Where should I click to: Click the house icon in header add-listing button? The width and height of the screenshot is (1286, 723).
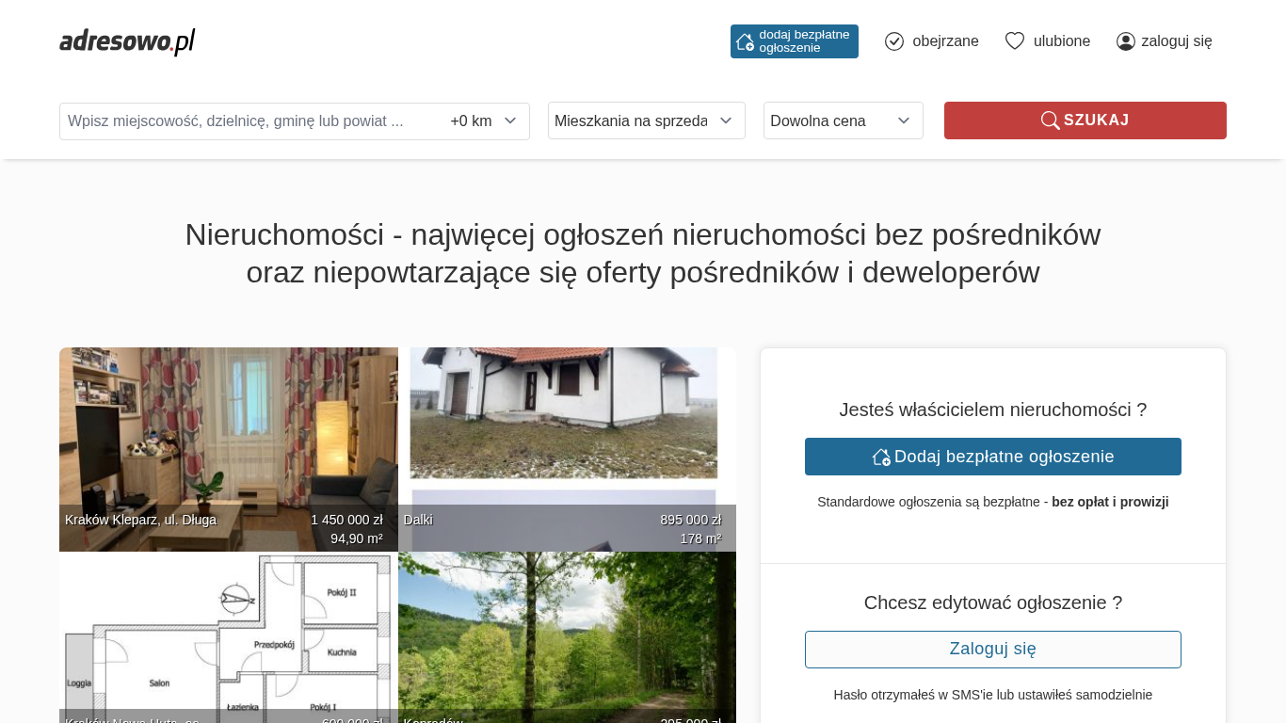745,41
